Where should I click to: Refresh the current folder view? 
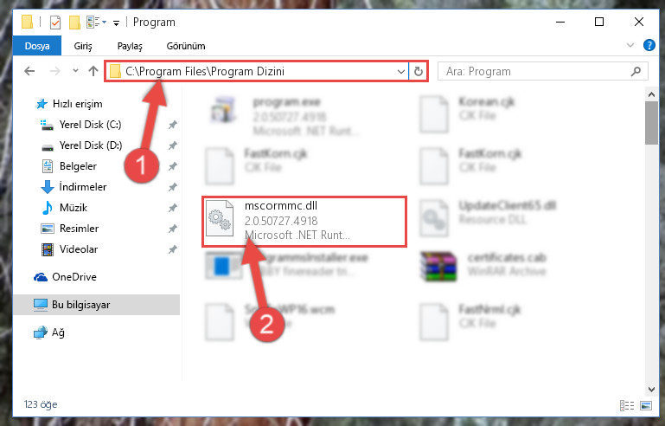coord(419,71)
